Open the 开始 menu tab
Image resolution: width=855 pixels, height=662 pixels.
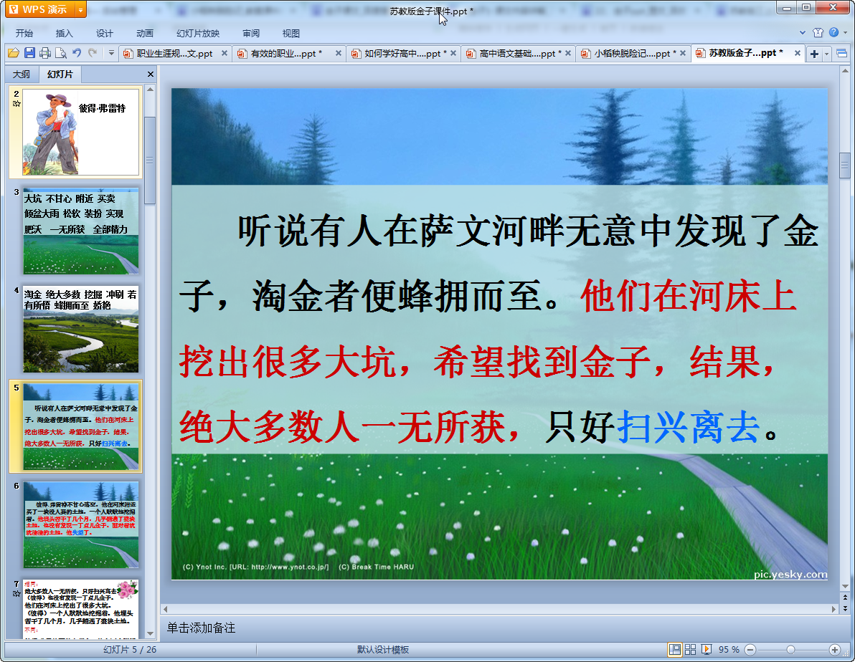coord(24,33)
